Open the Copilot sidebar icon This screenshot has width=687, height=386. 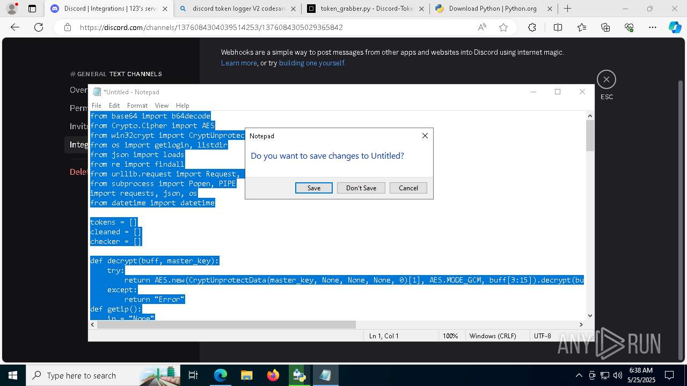[x=675, y=27]
